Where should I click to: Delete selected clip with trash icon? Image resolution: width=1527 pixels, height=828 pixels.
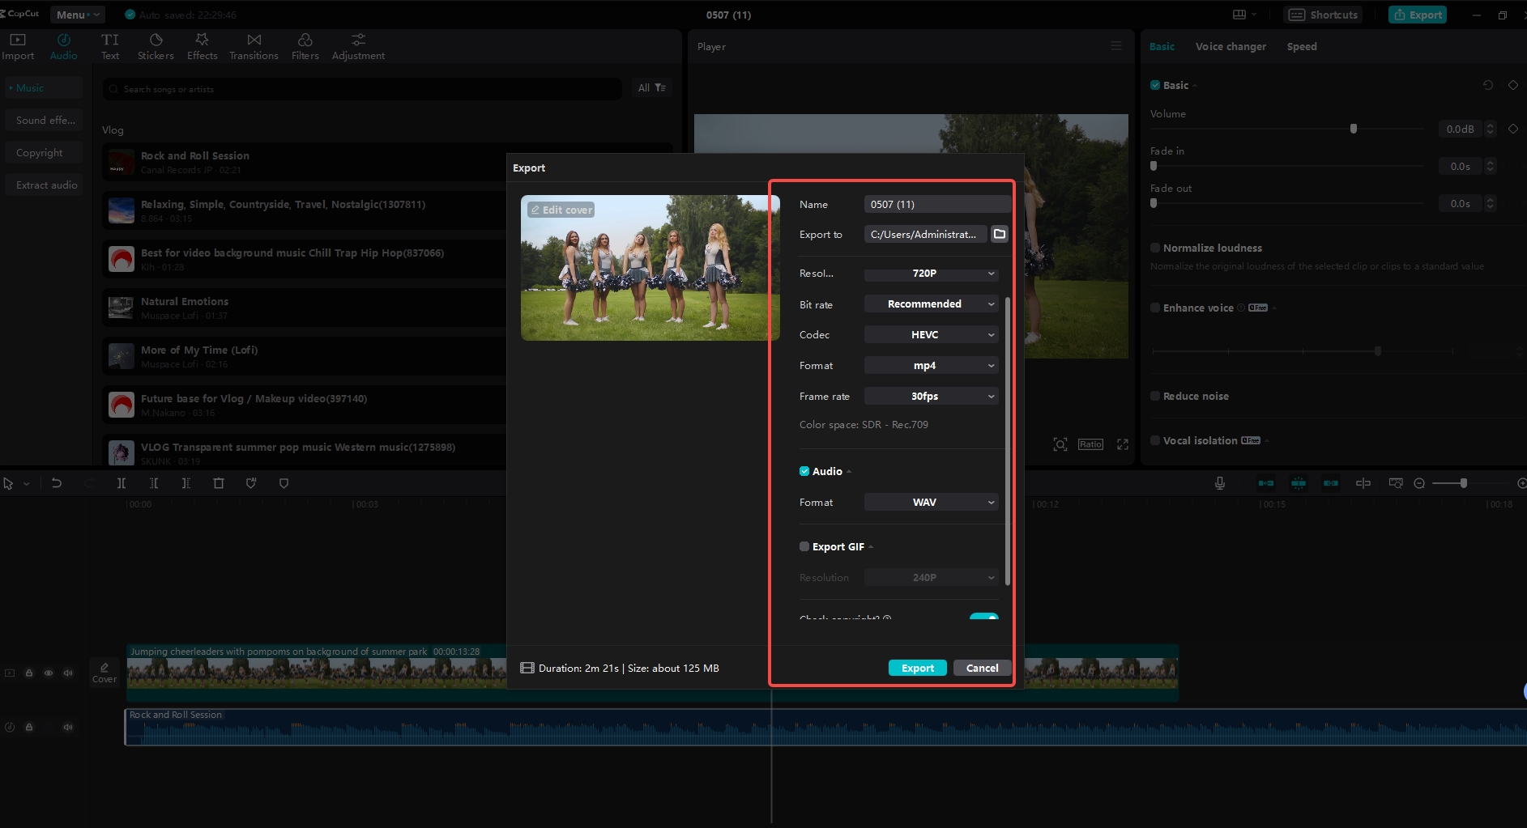point(219,483)
